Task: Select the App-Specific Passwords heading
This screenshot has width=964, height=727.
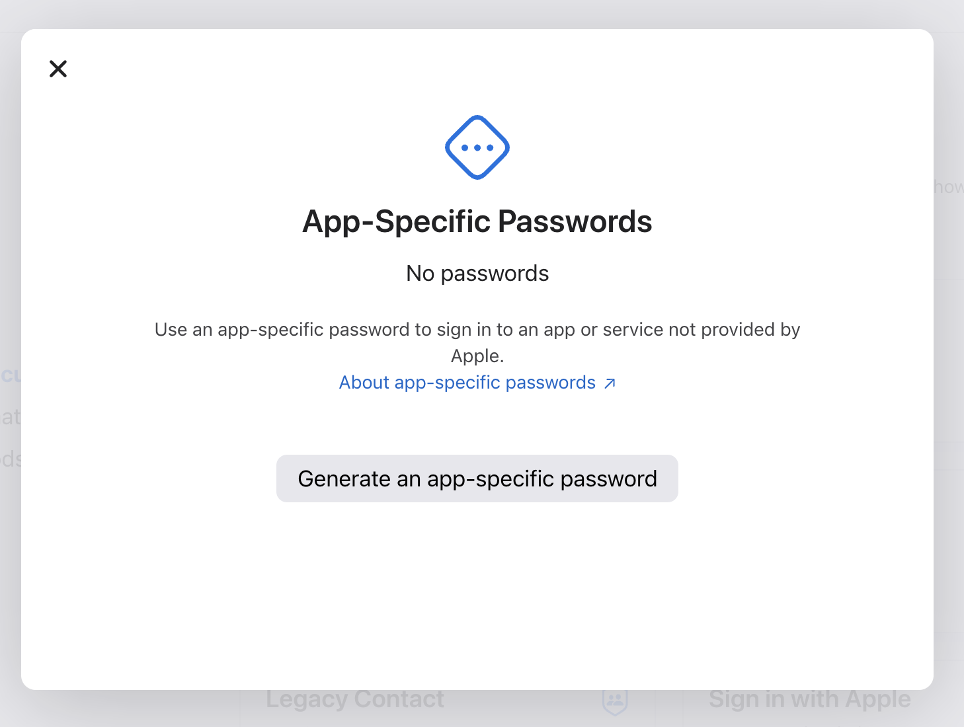Action: (x=477, y=221)
